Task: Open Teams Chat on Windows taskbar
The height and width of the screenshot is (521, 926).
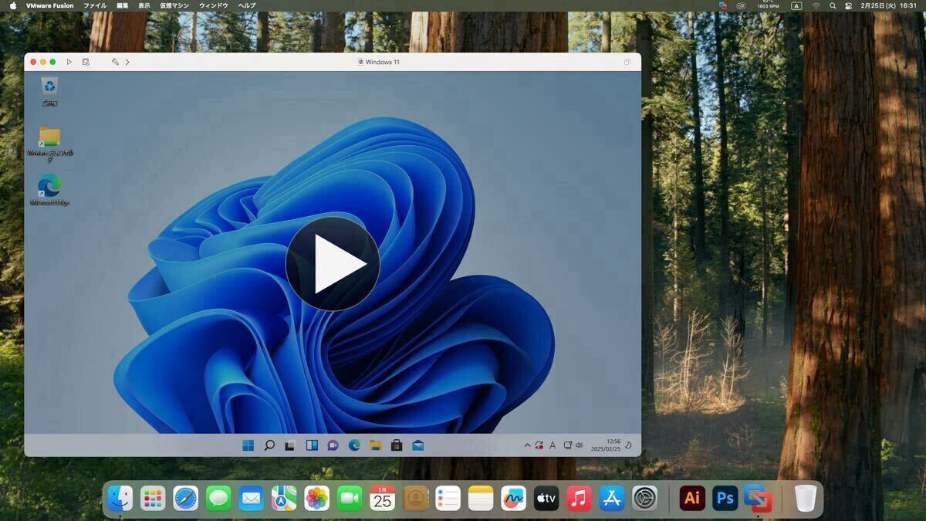Action: tap(333, 445)
